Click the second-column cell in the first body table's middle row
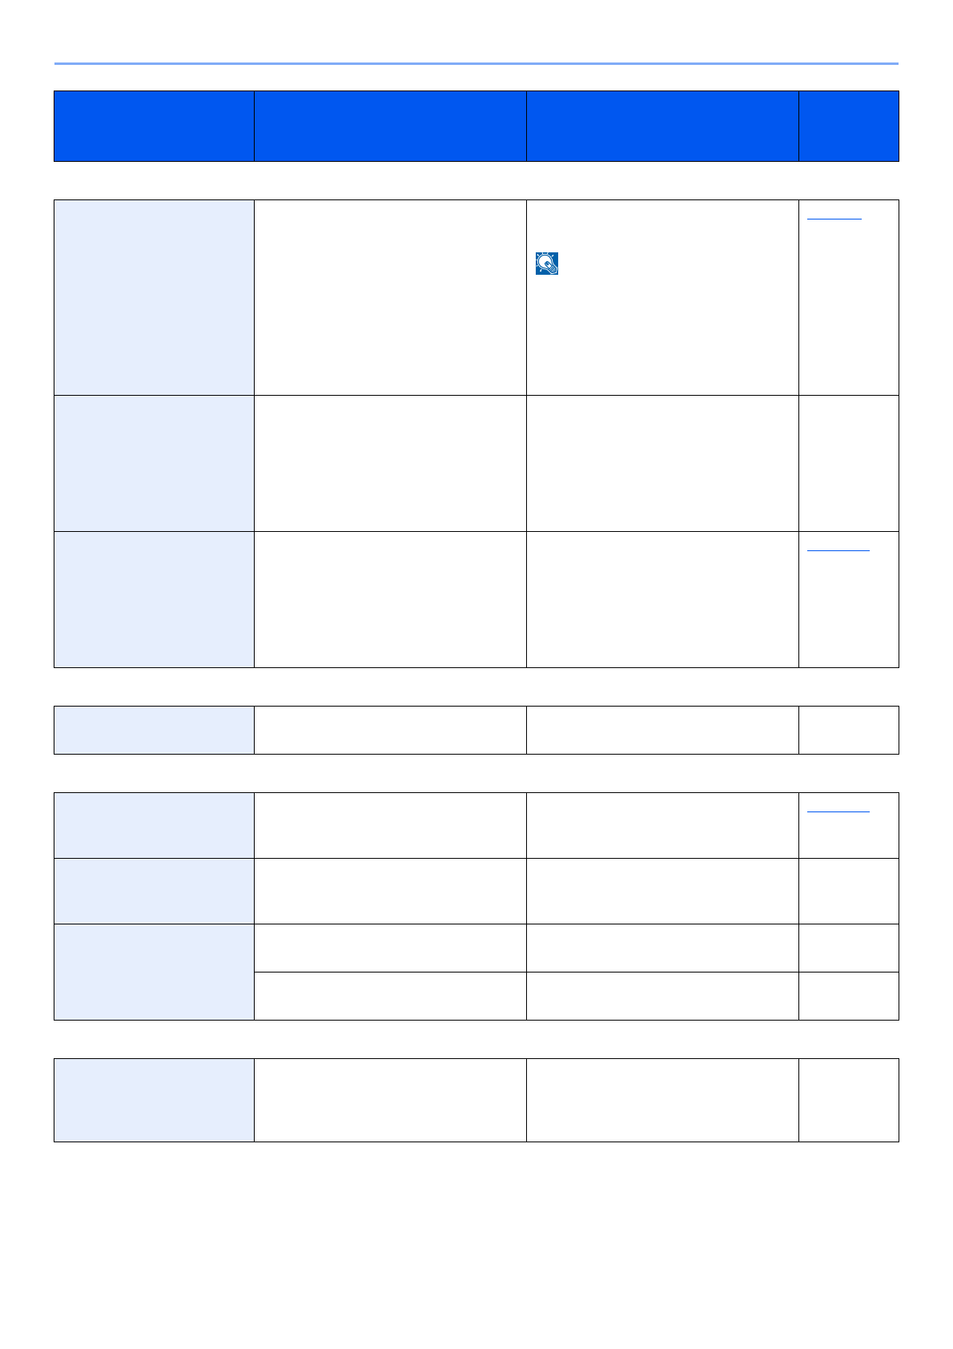 point(390,463)
